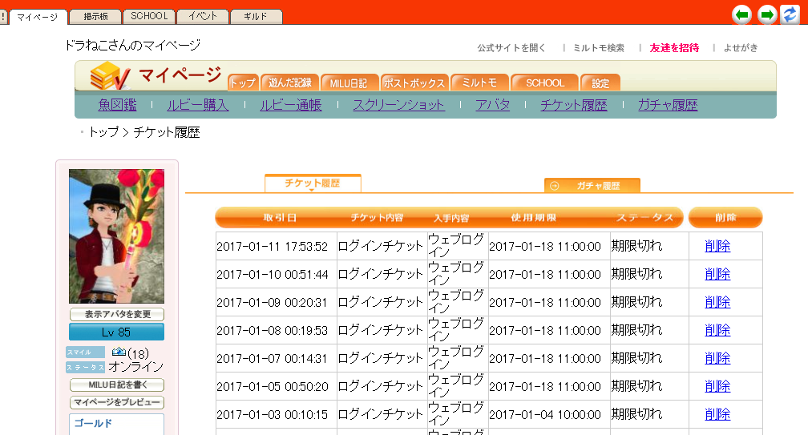Click 友達を招待 link
The width and height of the screenshot is (808, 435).
[674, 48]
